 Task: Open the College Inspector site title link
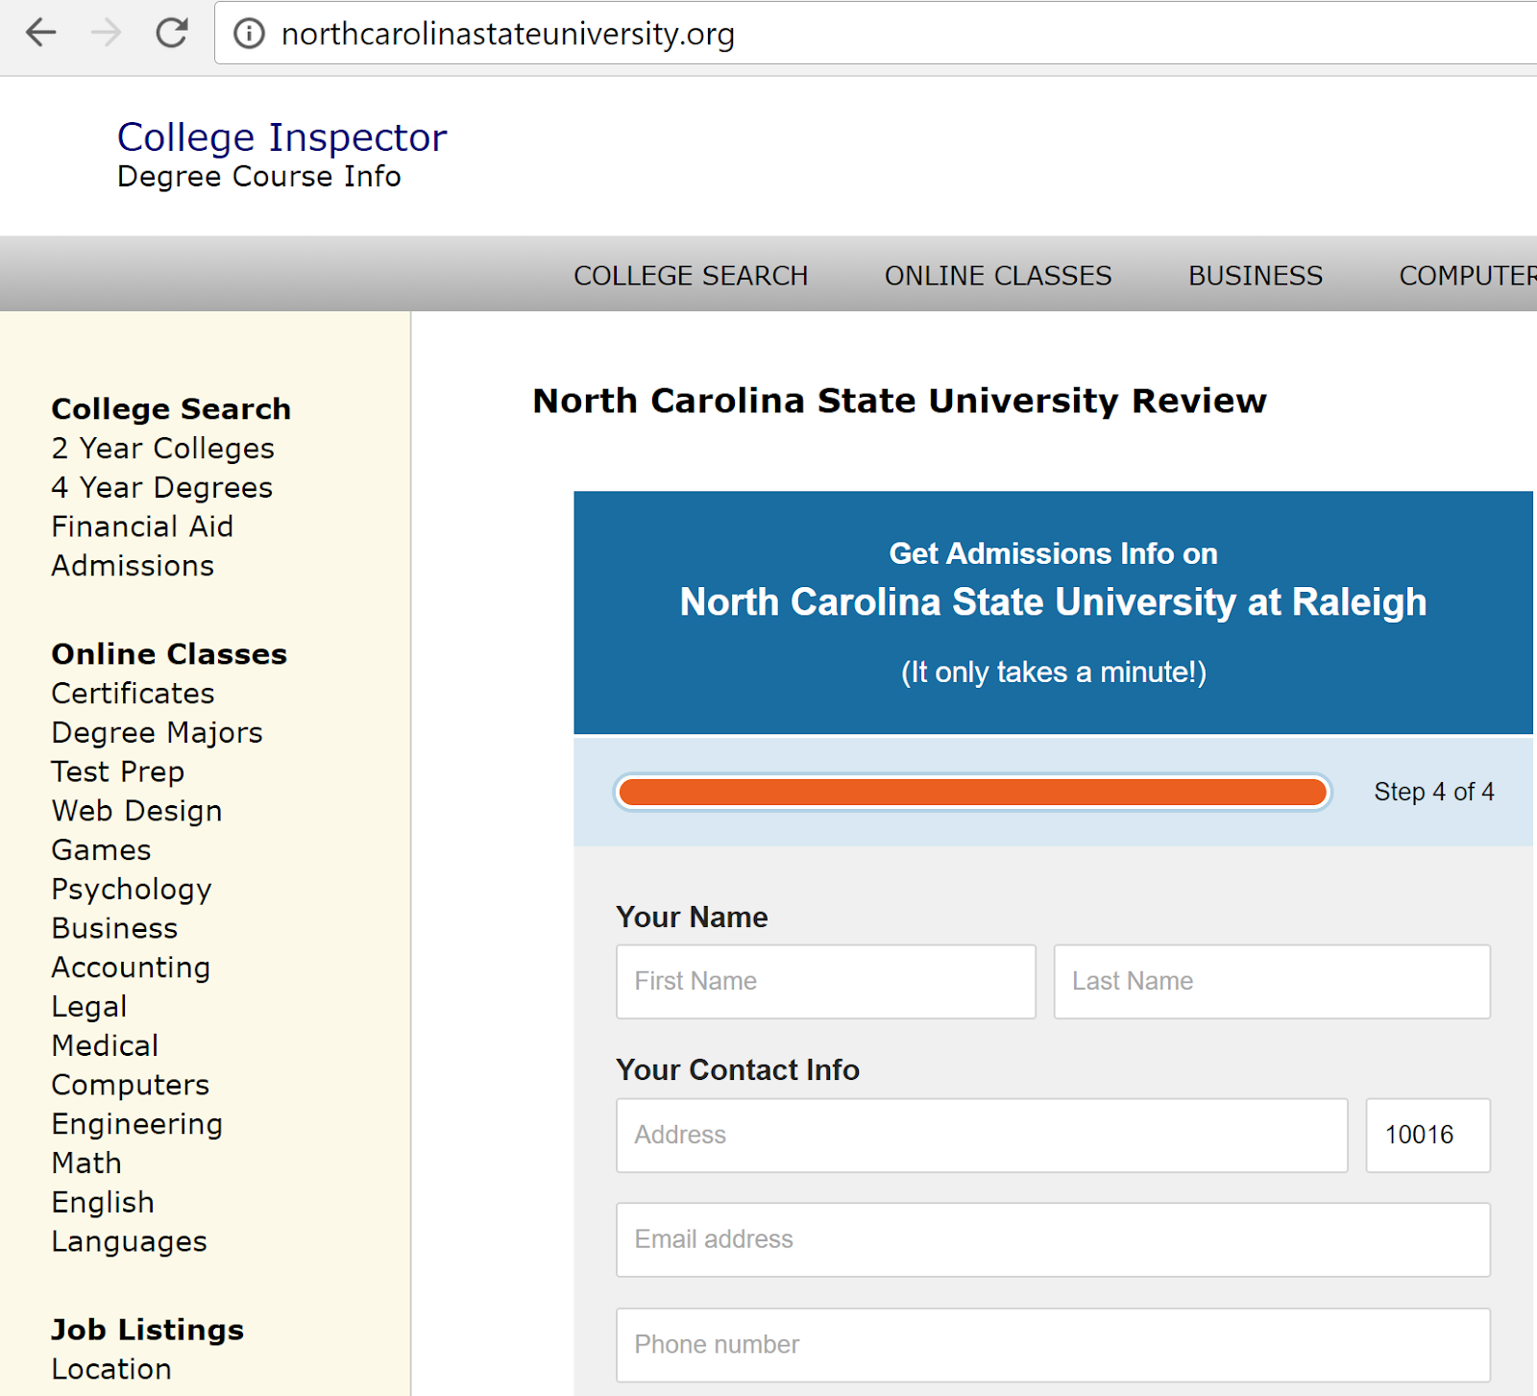(281, 137)
